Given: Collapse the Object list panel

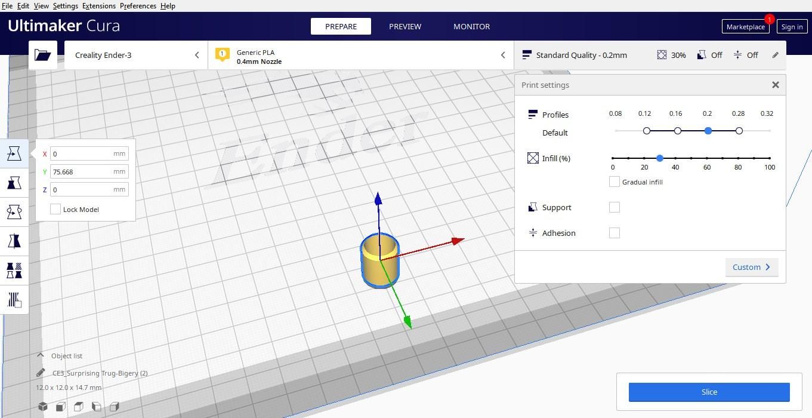Looking at the screenshot, I should pos(40,355).
